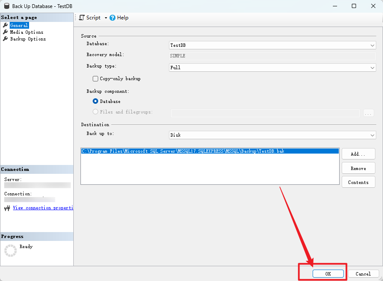Open the Script dropdown arrow
The image size is (383, 281).
tap(106, 18)
